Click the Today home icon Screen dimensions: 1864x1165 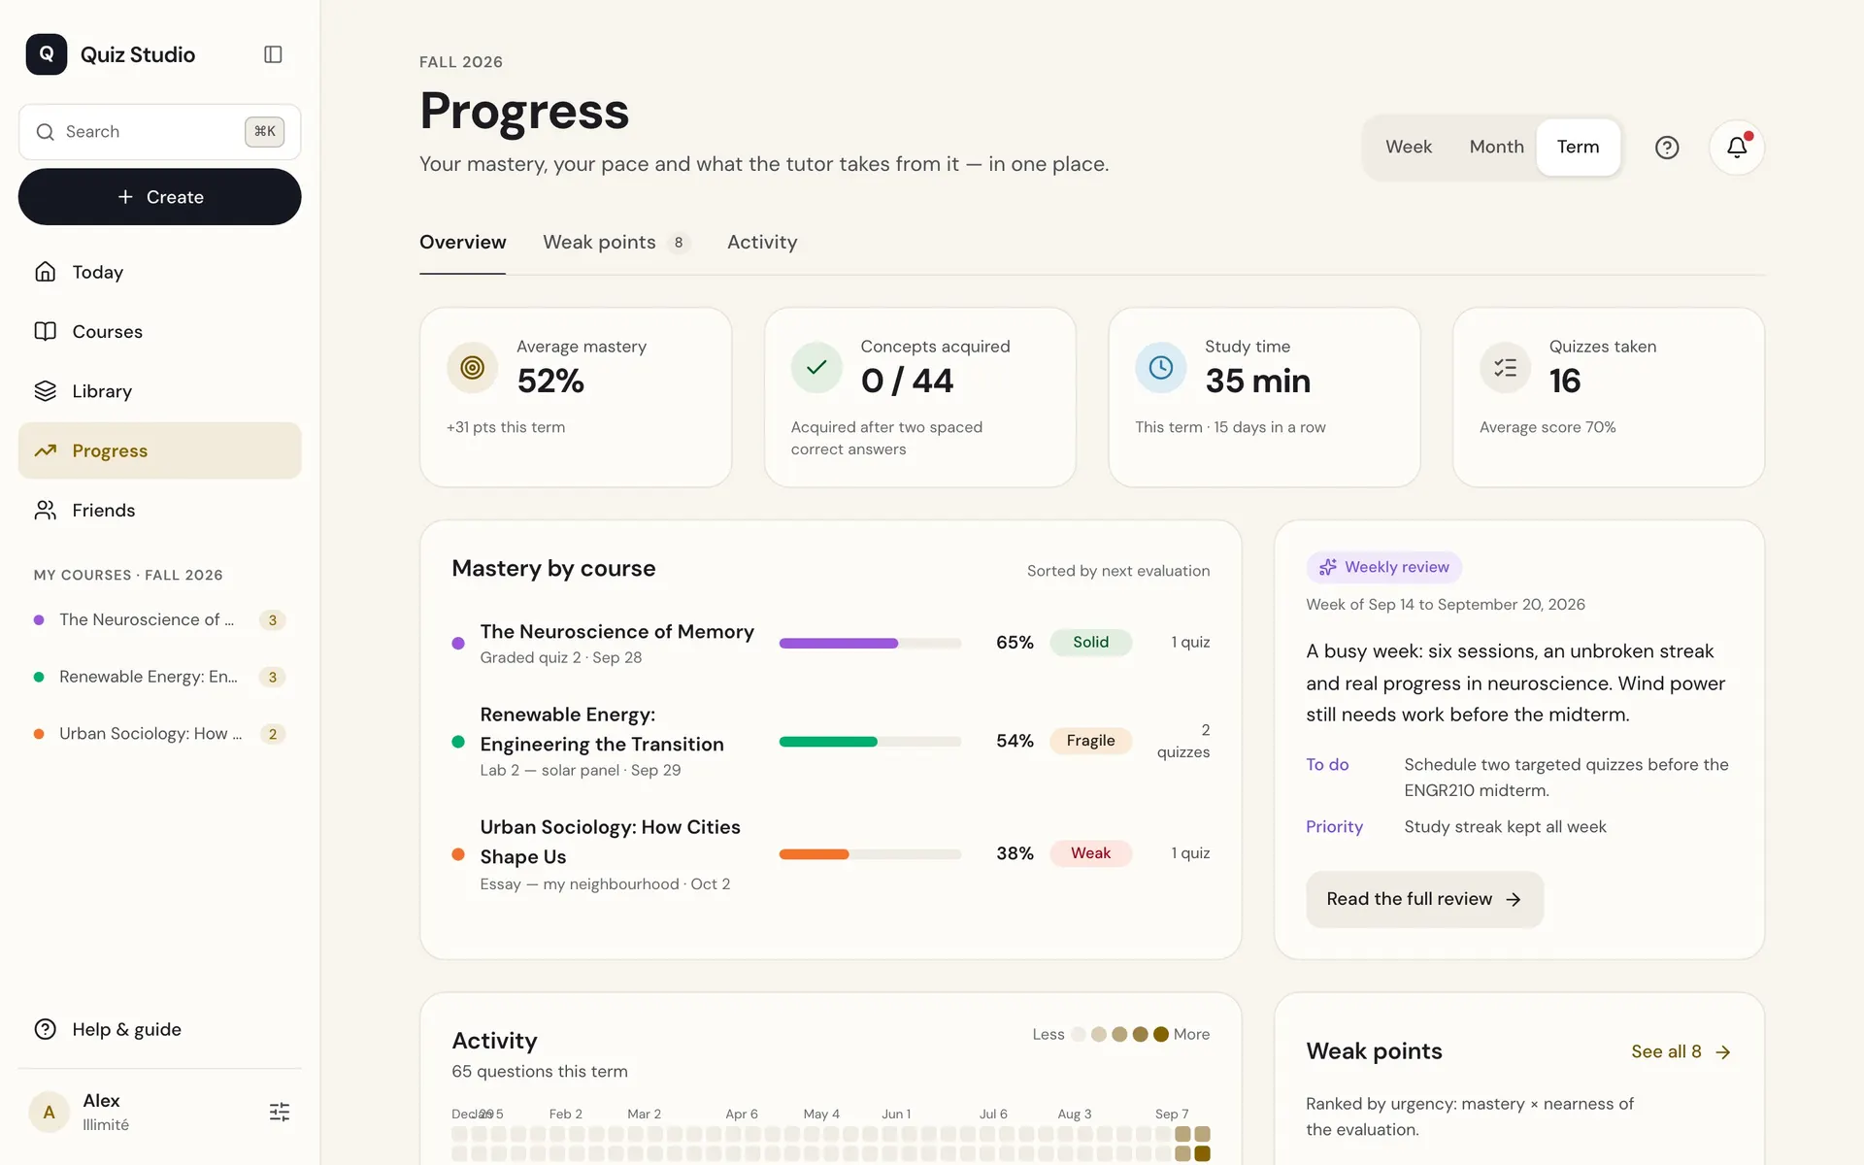tap(45, 272)
